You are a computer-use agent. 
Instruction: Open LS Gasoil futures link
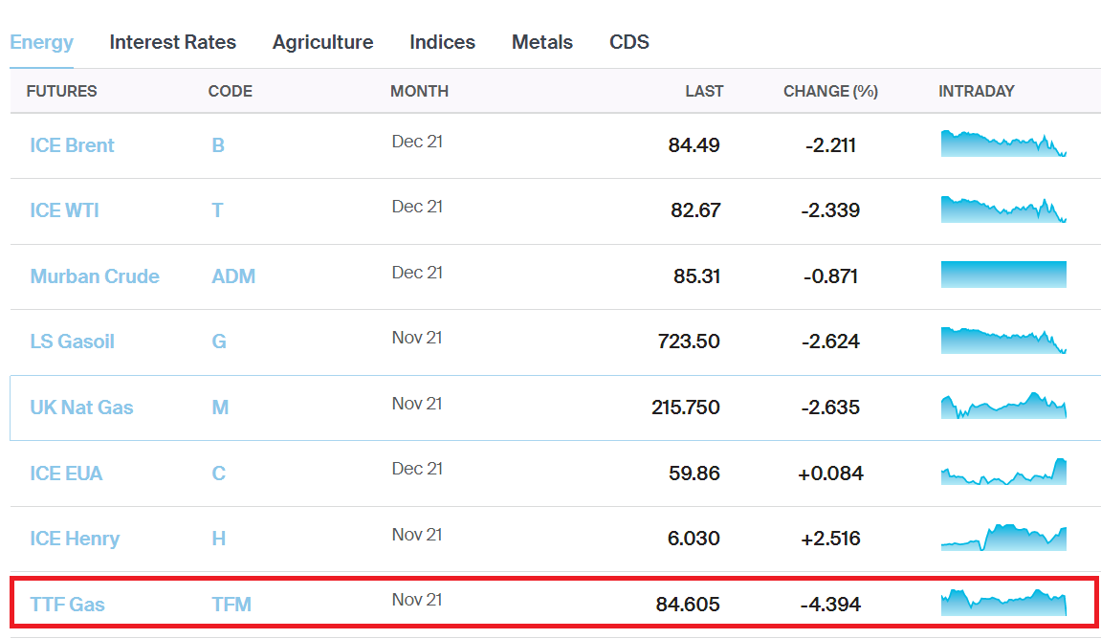(72, 342)
